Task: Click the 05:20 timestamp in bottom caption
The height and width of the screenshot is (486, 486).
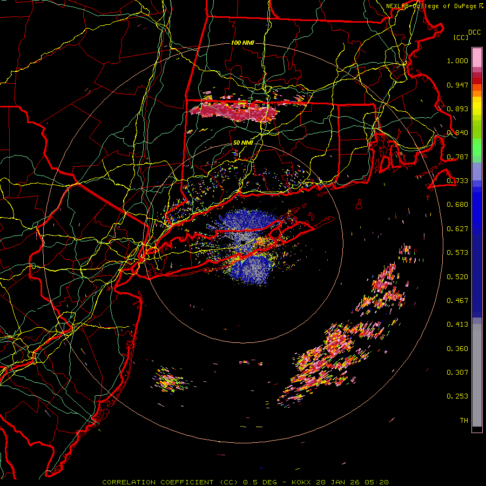Action: pyautogui.click(x=377, y=482)
